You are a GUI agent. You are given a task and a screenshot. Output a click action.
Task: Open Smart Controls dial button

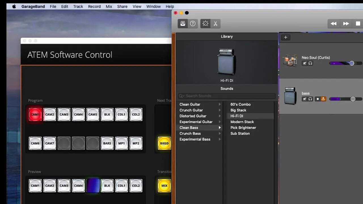point(206,24)
